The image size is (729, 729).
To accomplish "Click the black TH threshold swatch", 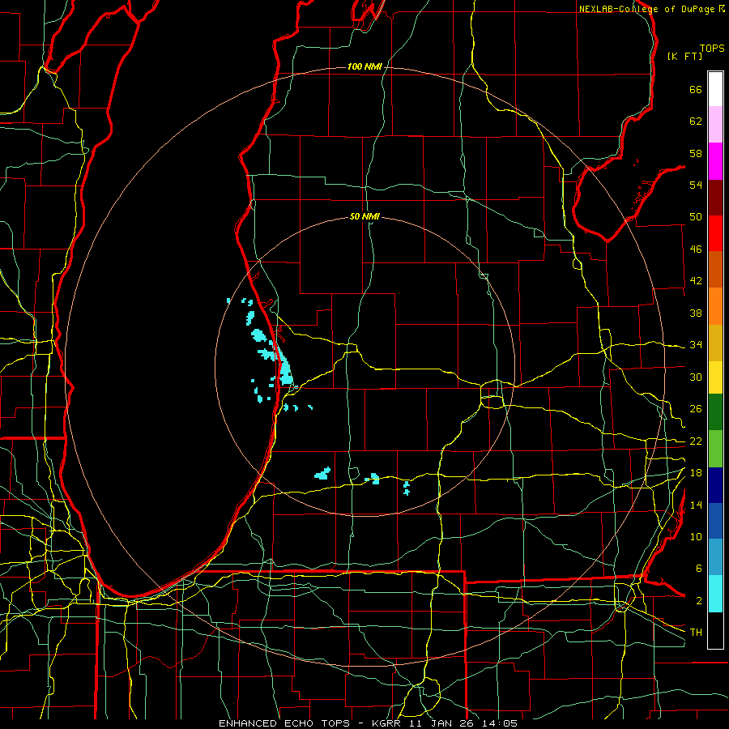I will tap(715, 630).
